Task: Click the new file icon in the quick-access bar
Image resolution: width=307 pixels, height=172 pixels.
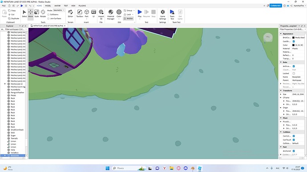Action: [9, 6]
